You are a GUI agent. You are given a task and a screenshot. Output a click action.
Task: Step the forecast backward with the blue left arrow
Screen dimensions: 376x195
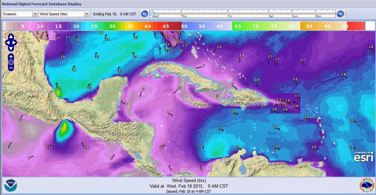(x=144, y=14)
